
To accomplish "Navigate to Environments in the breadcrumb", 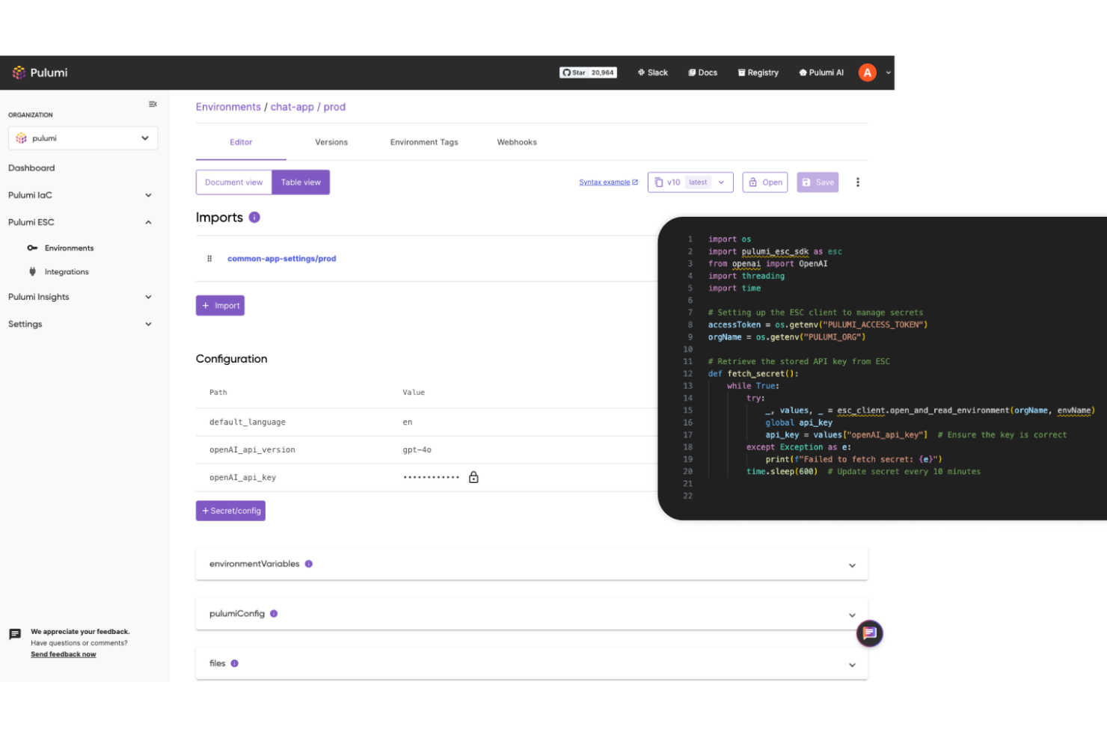I will coord(228,107).
